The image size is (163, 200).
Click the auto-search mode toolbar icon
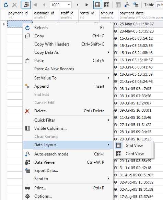pos(127,5)
